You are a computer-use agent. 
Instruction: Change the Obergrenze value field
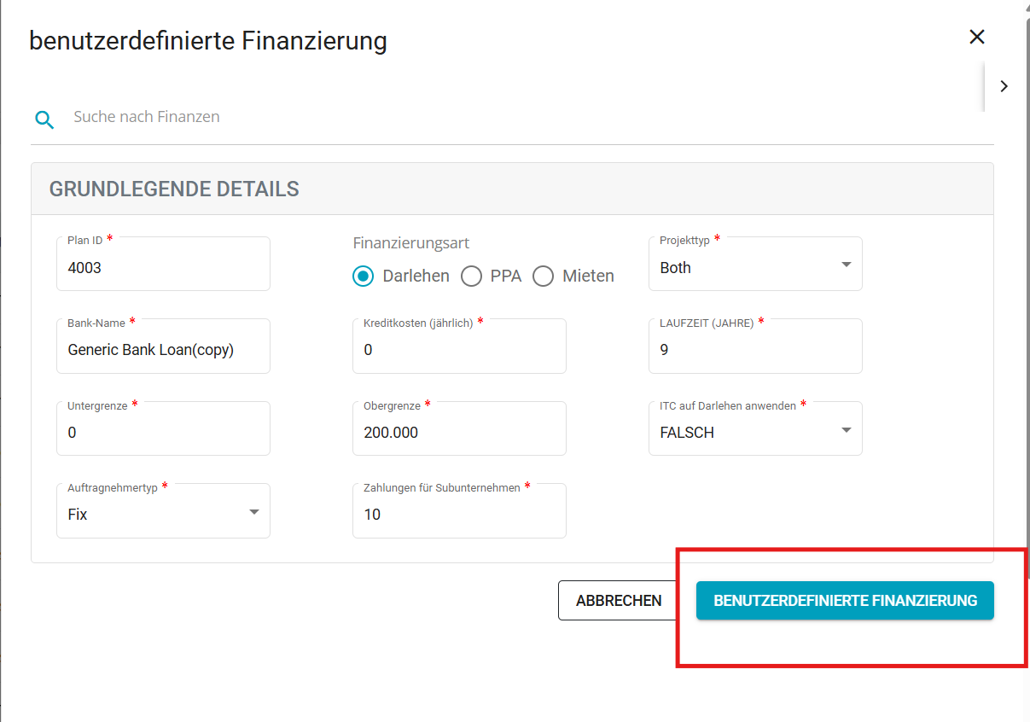[x=459, y=428]
